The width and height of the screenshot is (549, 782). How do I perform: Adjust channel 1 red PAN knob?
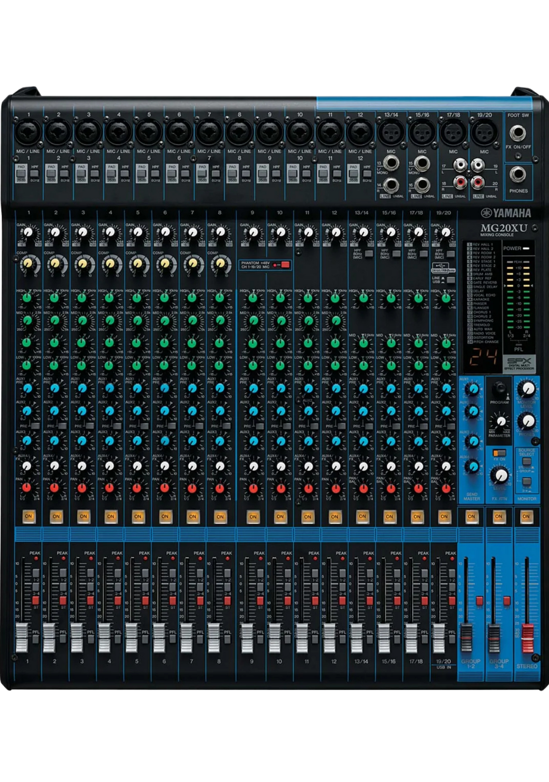coord(27,487)
